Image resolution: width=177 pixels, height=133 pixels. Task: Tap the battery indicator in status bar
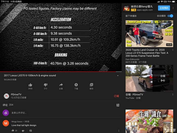[174, 2]
